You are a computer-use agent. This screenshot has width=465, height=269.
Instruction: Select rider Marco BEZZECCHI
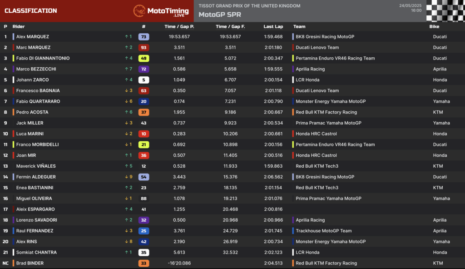36,69
